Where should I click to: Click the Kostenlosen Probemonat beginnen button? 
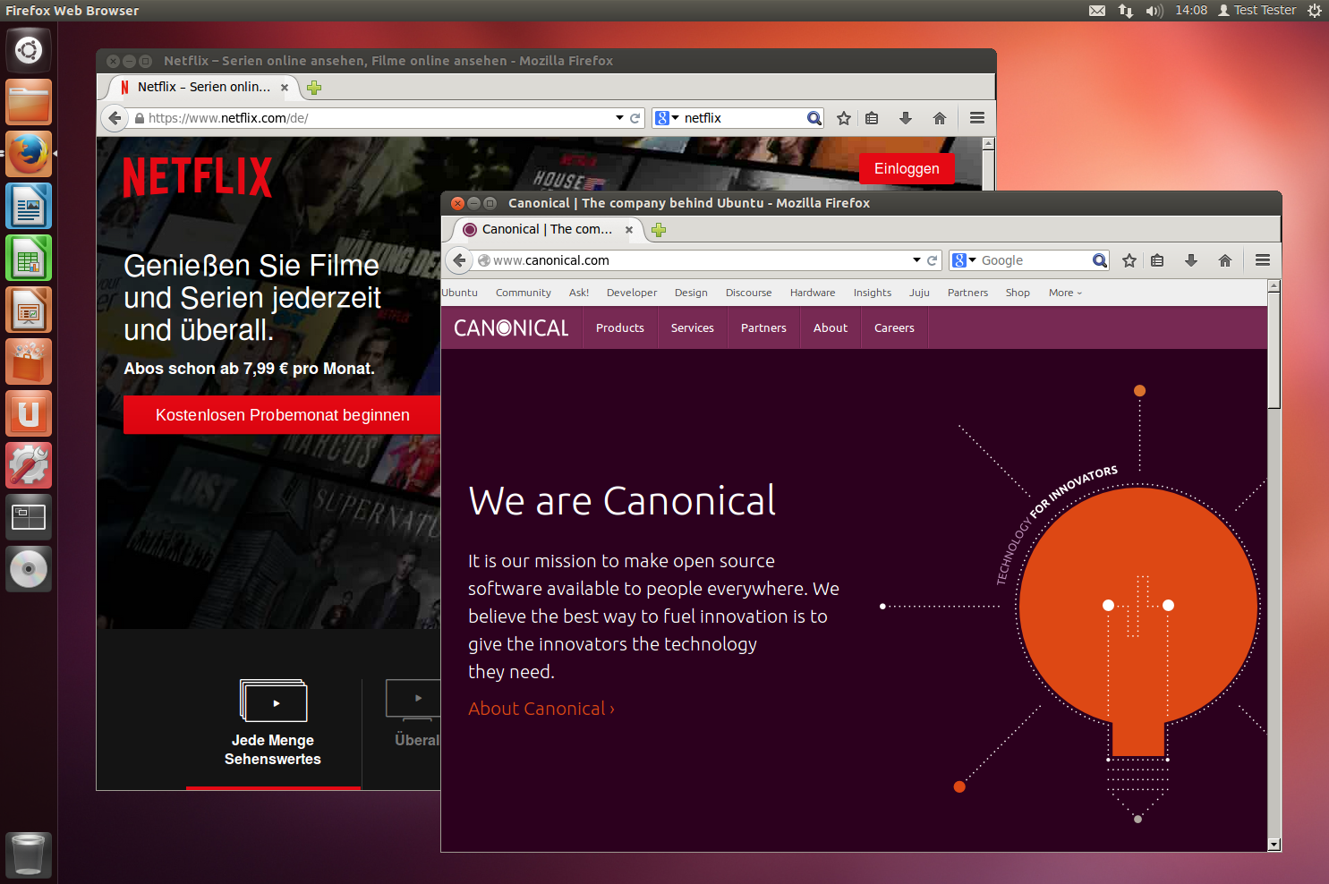pyautogui.click(x=282, y=415)
